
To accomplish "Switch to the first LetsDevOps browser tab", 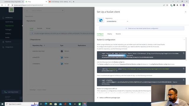I will [x=13, y=2].
